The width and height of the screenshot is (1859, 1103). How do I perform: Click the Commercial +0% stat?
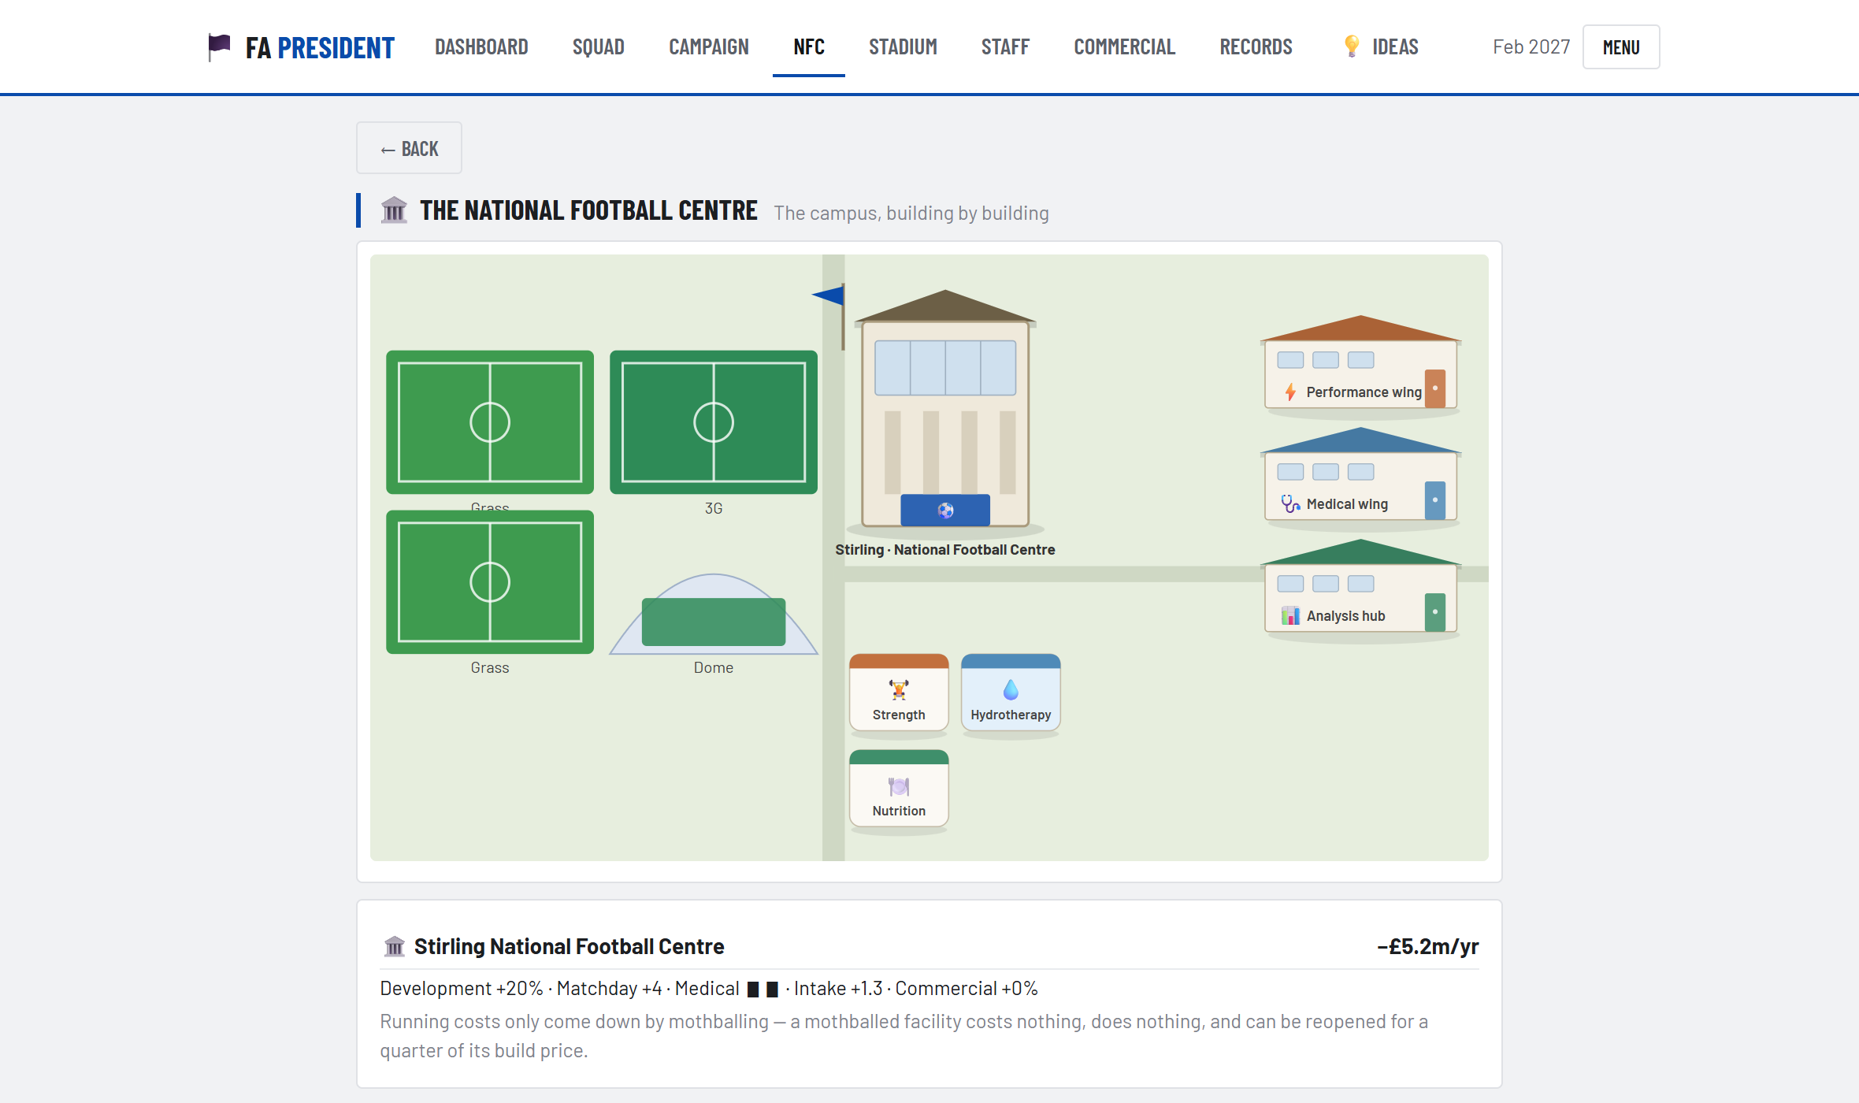pyautogui.click(x=967, y=988)
